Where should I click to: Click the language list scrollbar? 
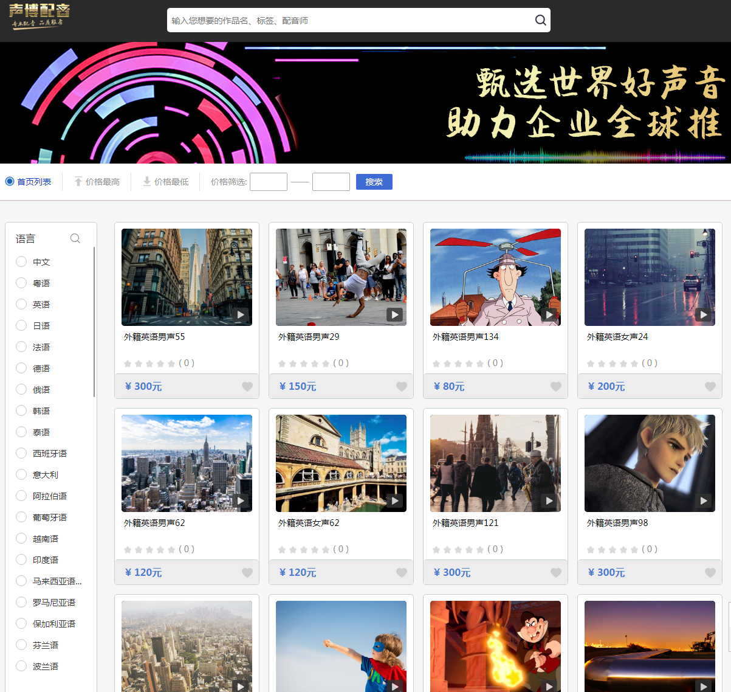coord(94,322)
